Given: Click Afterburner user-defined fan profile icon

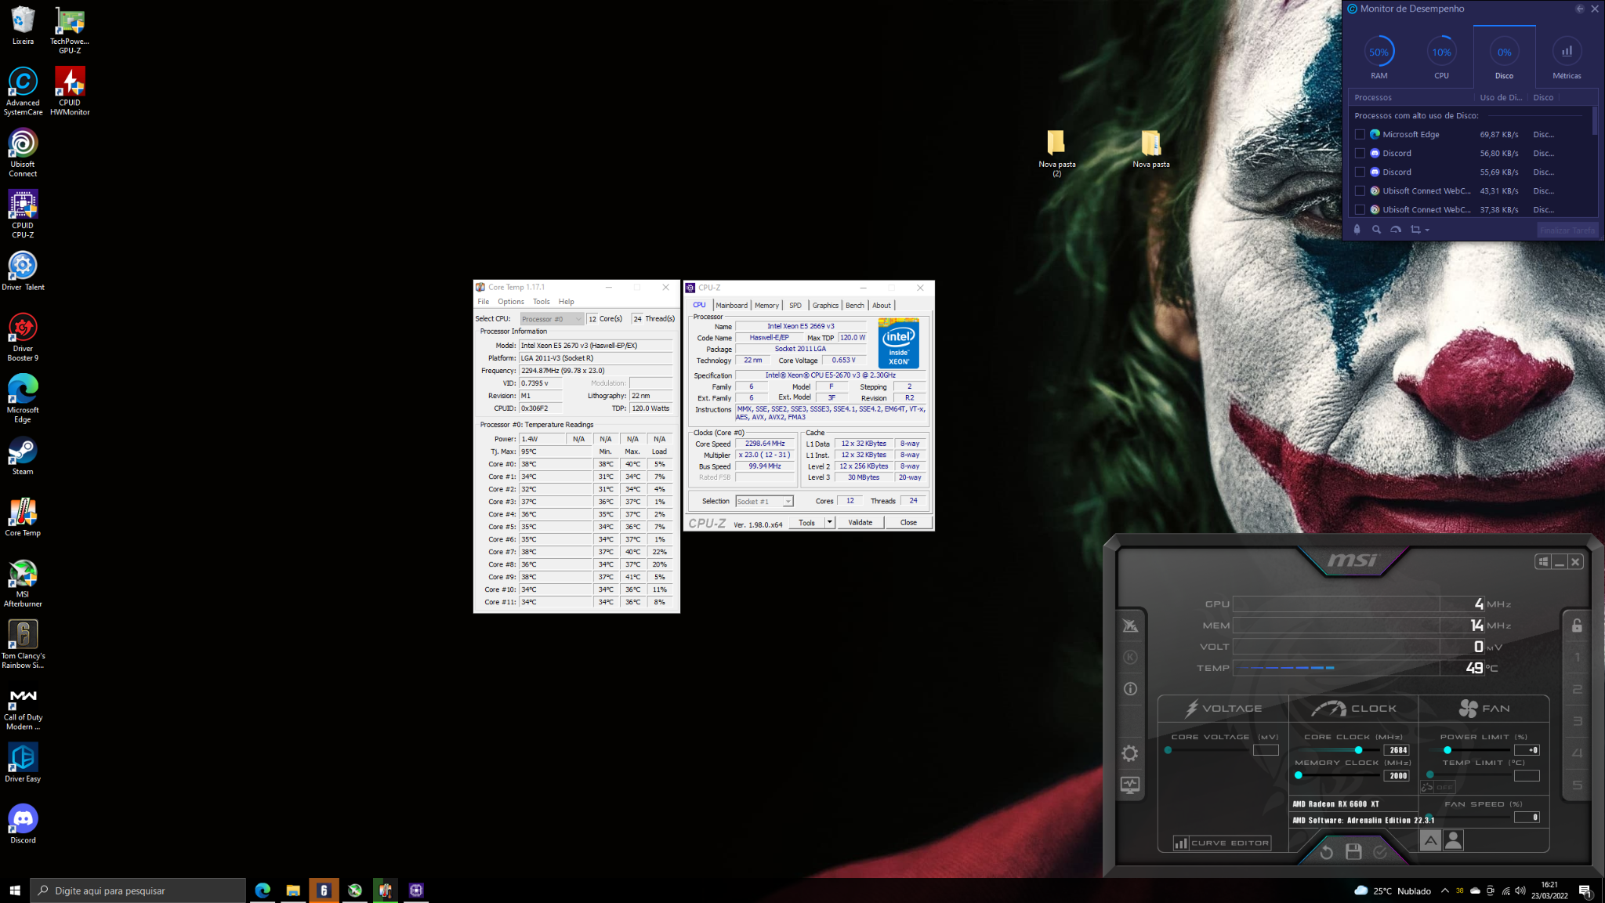Looking at the screenshot, I should point(1453,840).
